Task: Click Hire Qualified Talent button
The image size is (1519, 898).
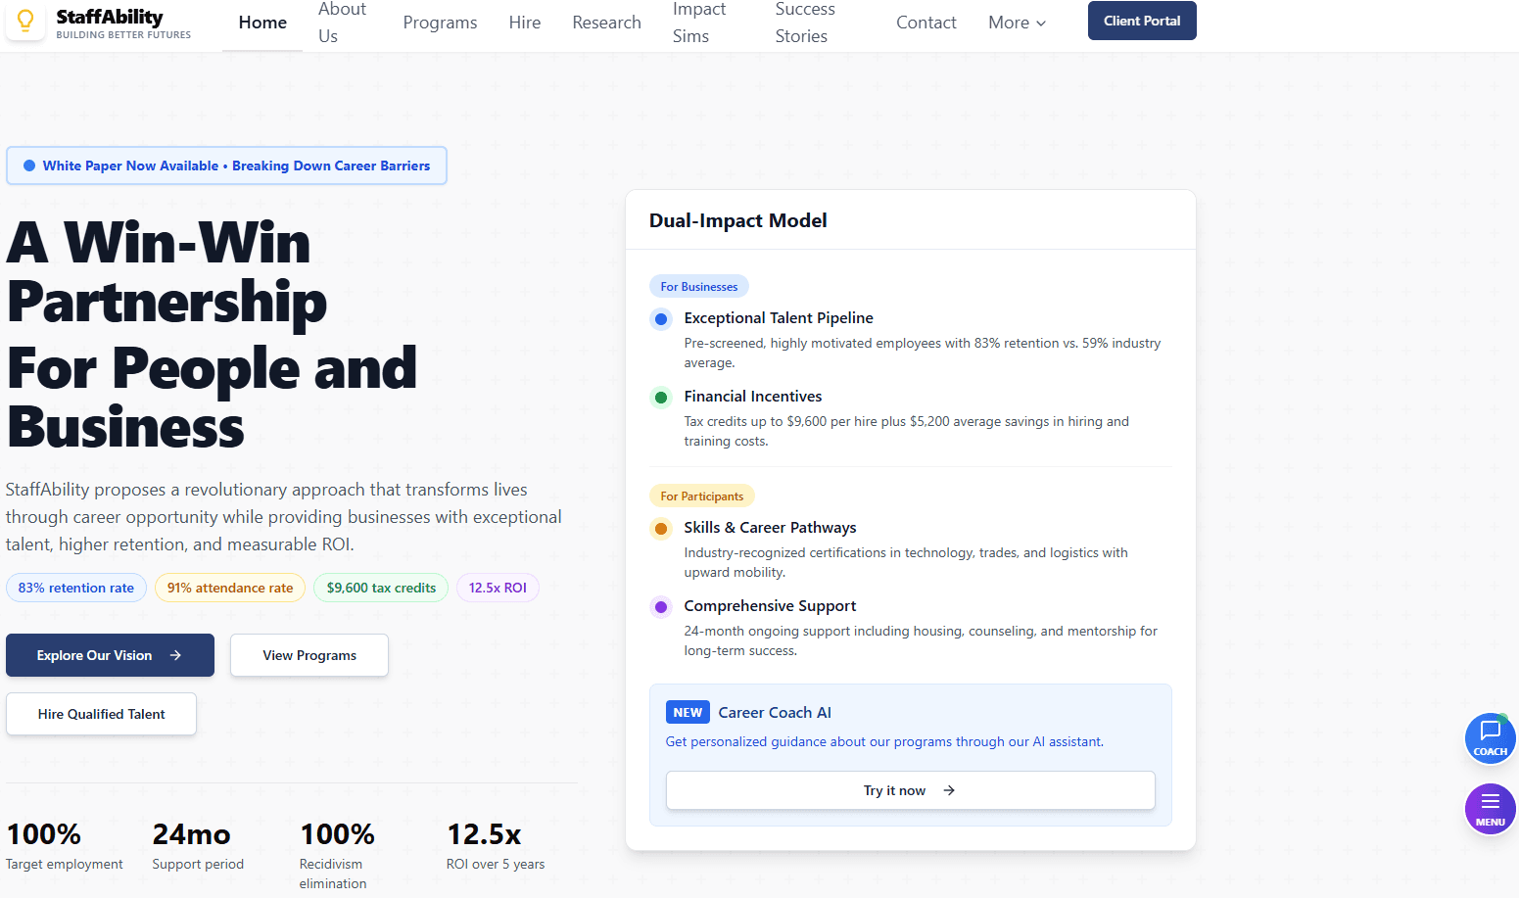Action: coord(101,714)
